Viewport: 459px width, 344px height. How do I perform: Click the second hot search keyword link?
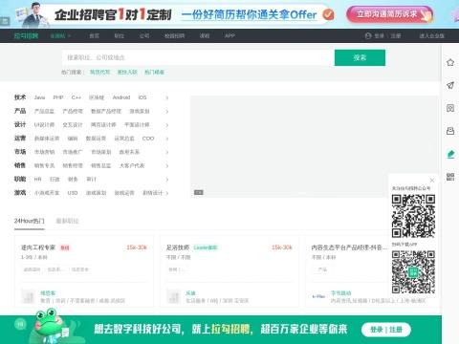click(x=127, y=73)
